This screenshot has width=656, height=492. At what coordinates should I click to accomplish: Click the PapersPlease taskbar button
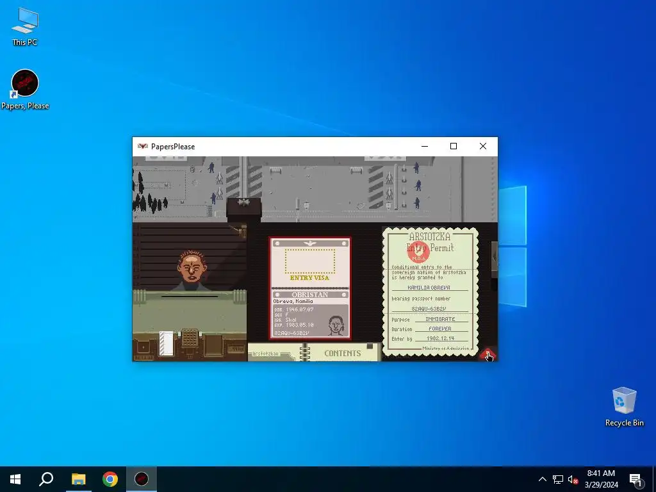tap(142, 479)
